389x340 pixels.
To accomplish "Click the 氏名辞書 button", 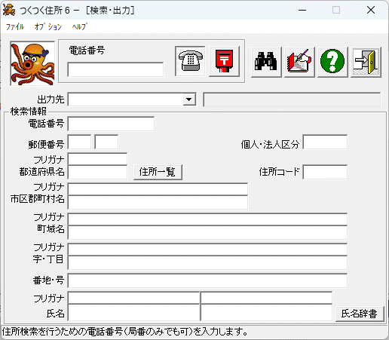I will pos(360,314).
